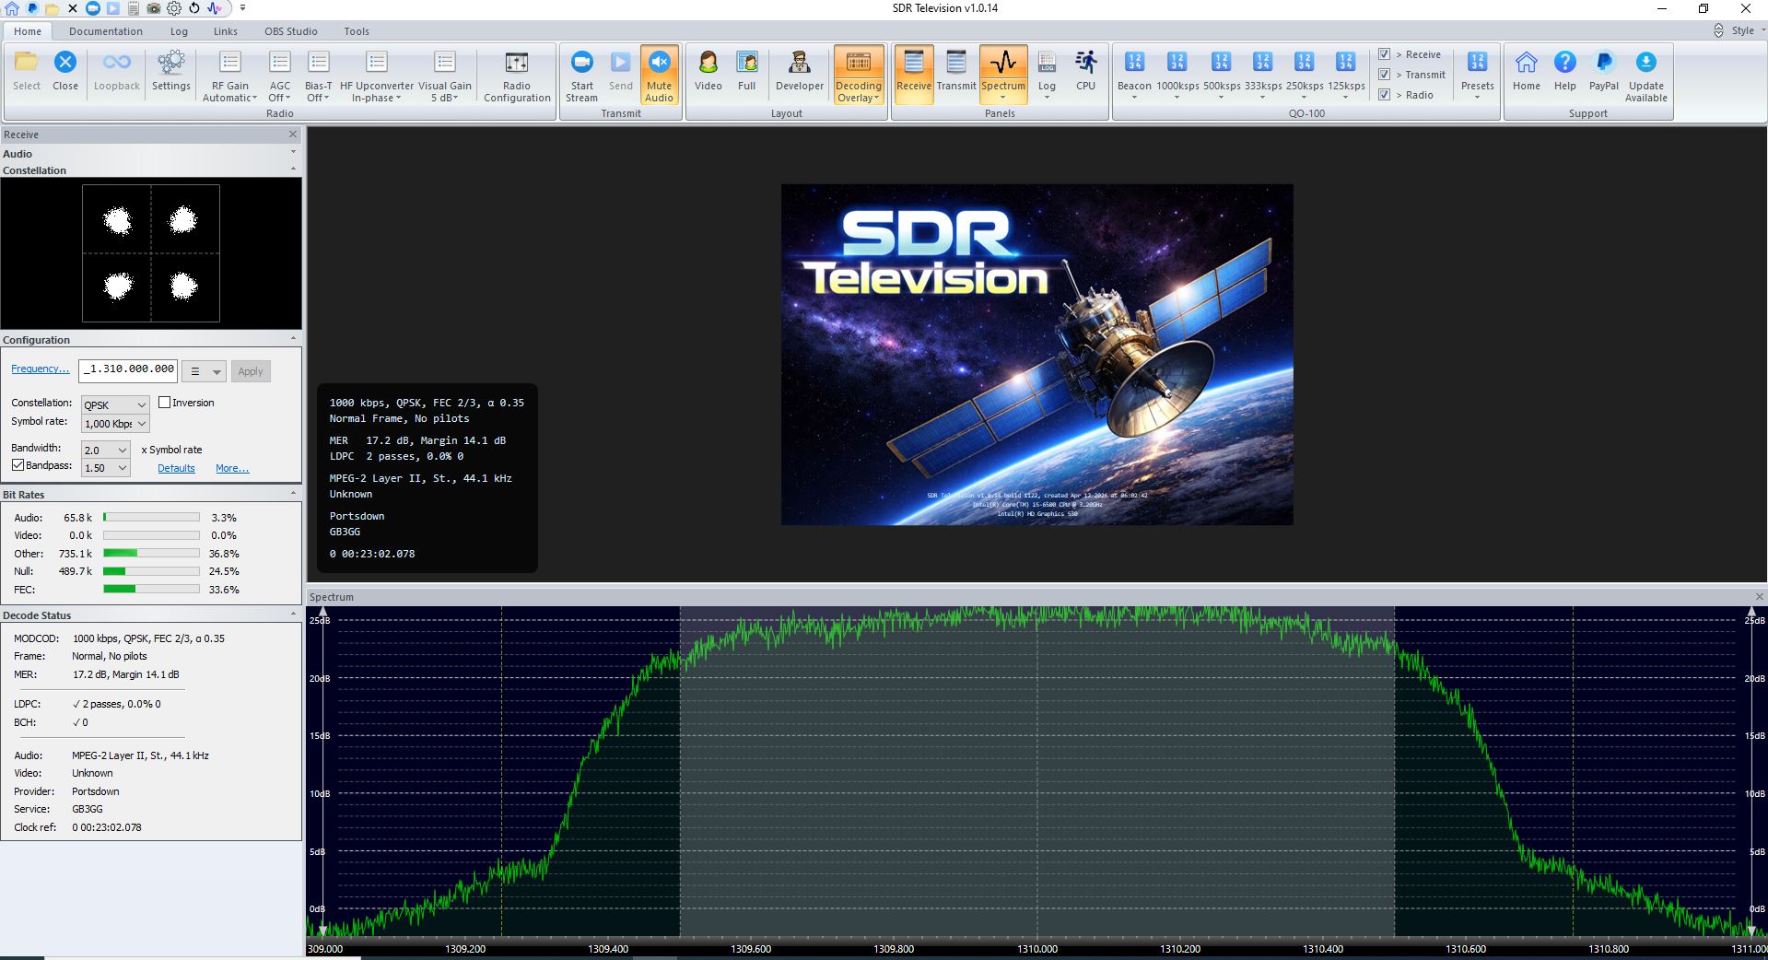Viewport: 1768px width, 960px height.
Task: Open Visual Gain 5 dB dropdown
Action: (x=445, y=76)
